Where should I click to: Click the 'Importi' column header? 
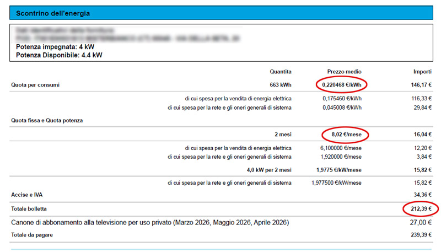click(x=422, y=72)
